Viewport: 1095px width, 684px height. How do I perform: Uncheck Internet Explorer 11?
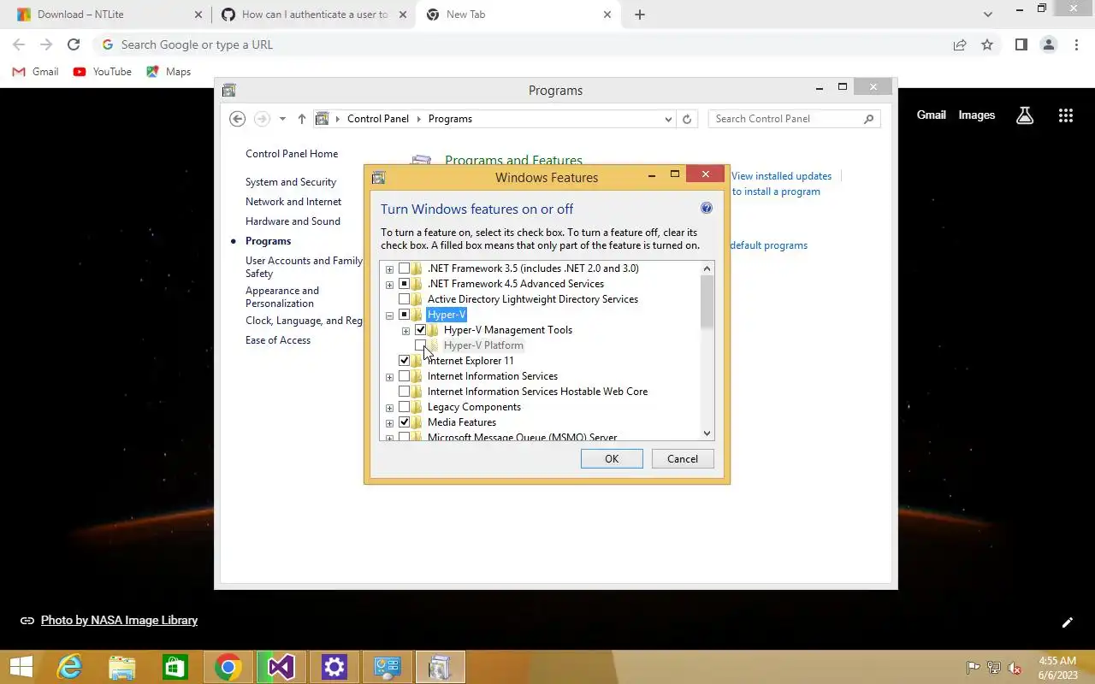[405, 361]
